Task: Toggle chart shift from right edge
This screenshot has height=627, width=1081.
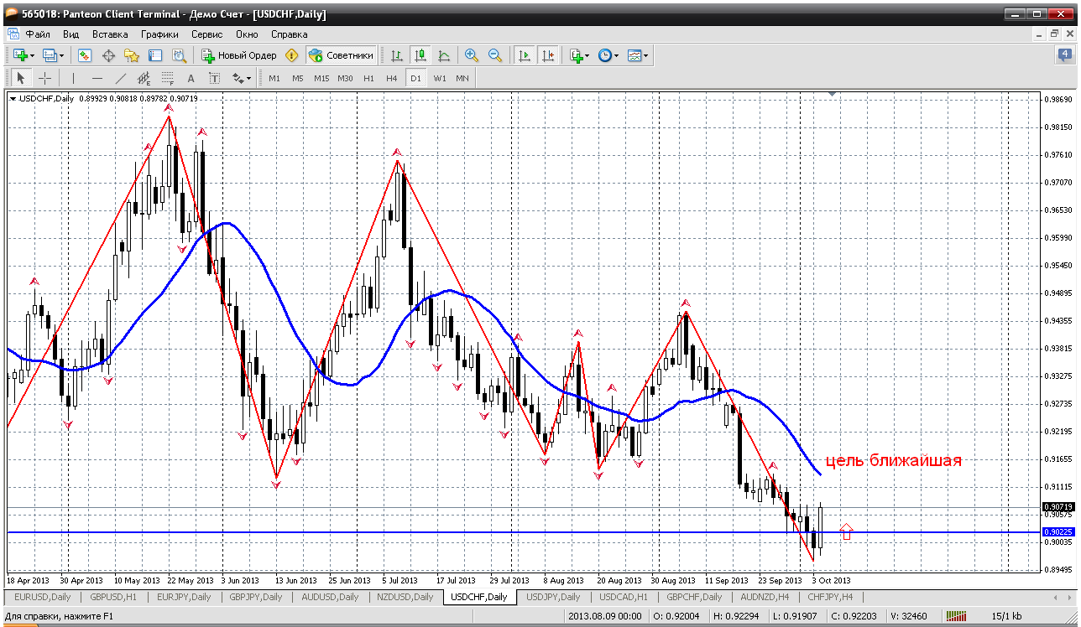Action: 547,55
